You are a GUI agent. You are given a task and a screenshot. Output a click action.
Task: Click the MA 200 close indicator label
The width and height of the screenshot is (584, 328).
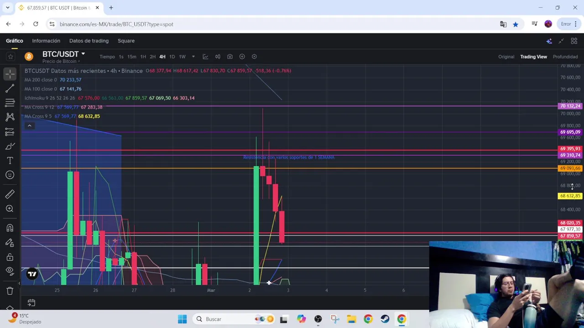point(41,80)
